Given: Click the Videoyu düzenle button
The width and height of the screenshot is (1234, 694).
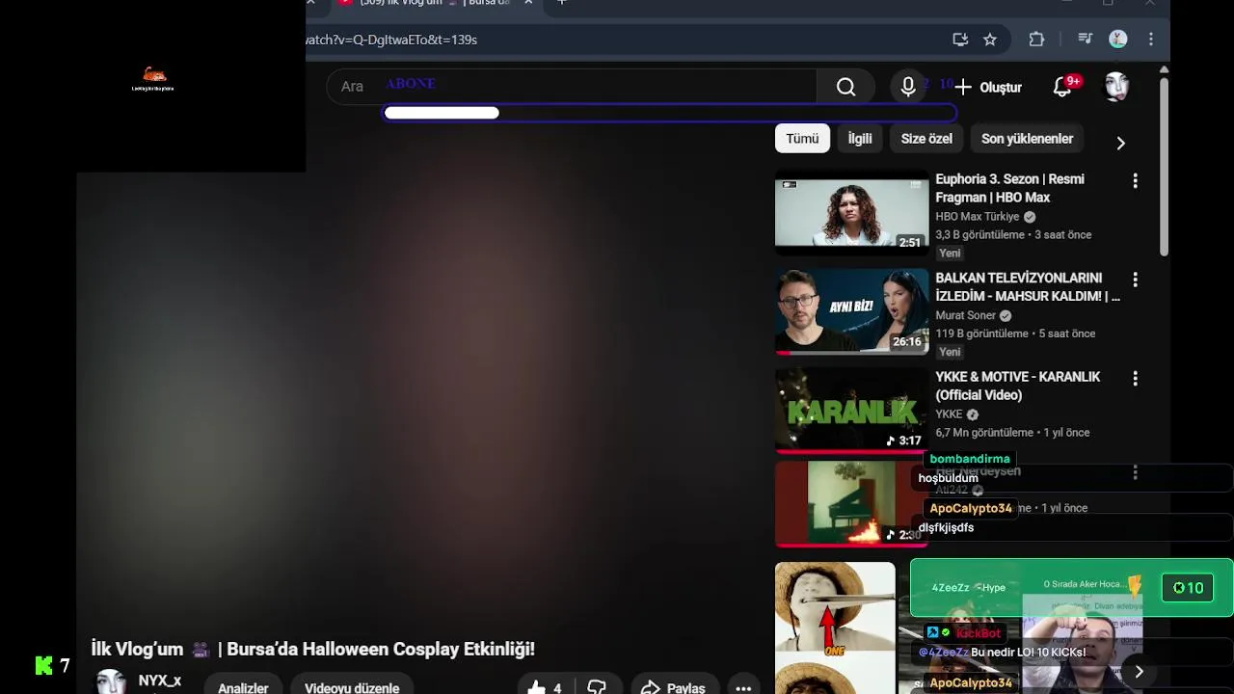Looking at the screenshot, I should coord(352,687).
